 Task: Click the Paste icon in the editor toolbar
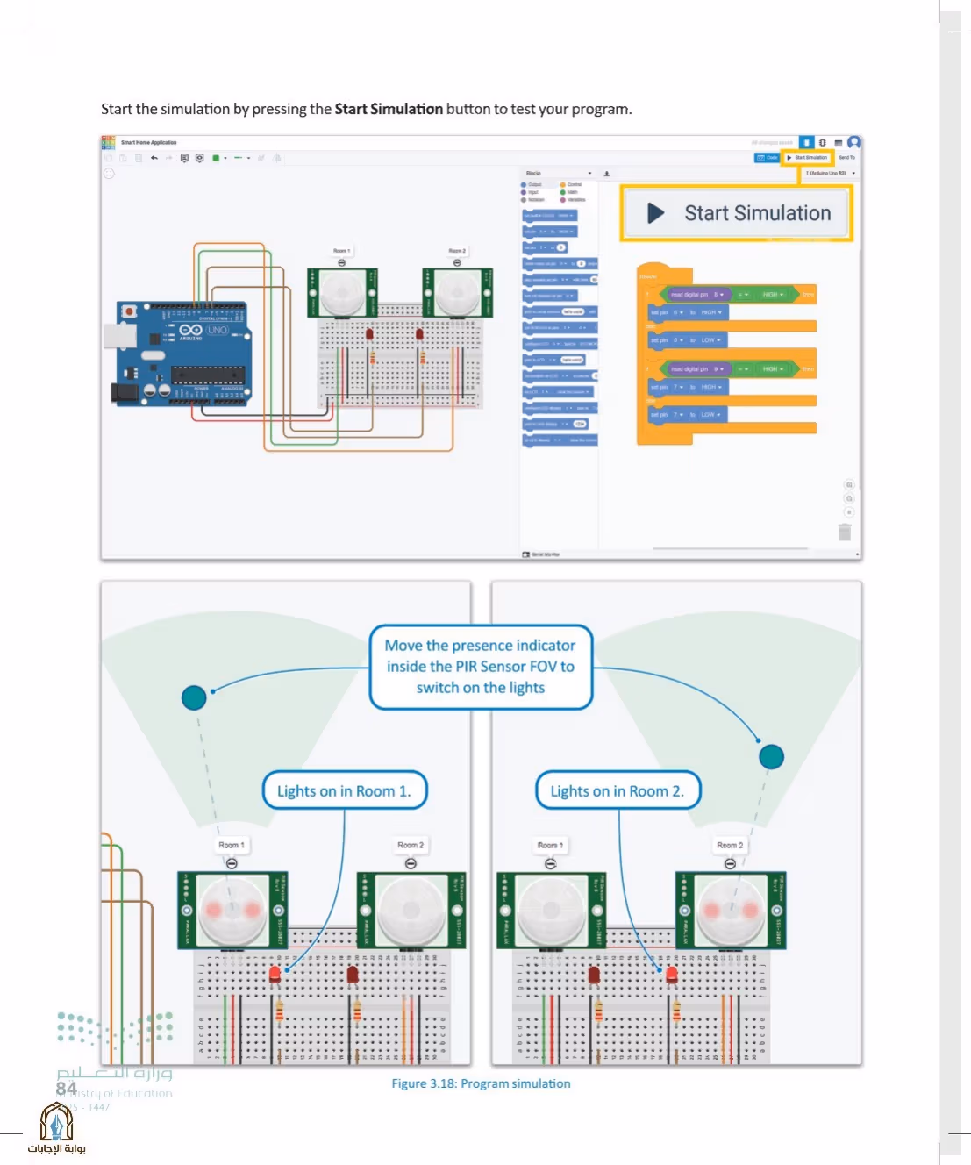point(123,158)
